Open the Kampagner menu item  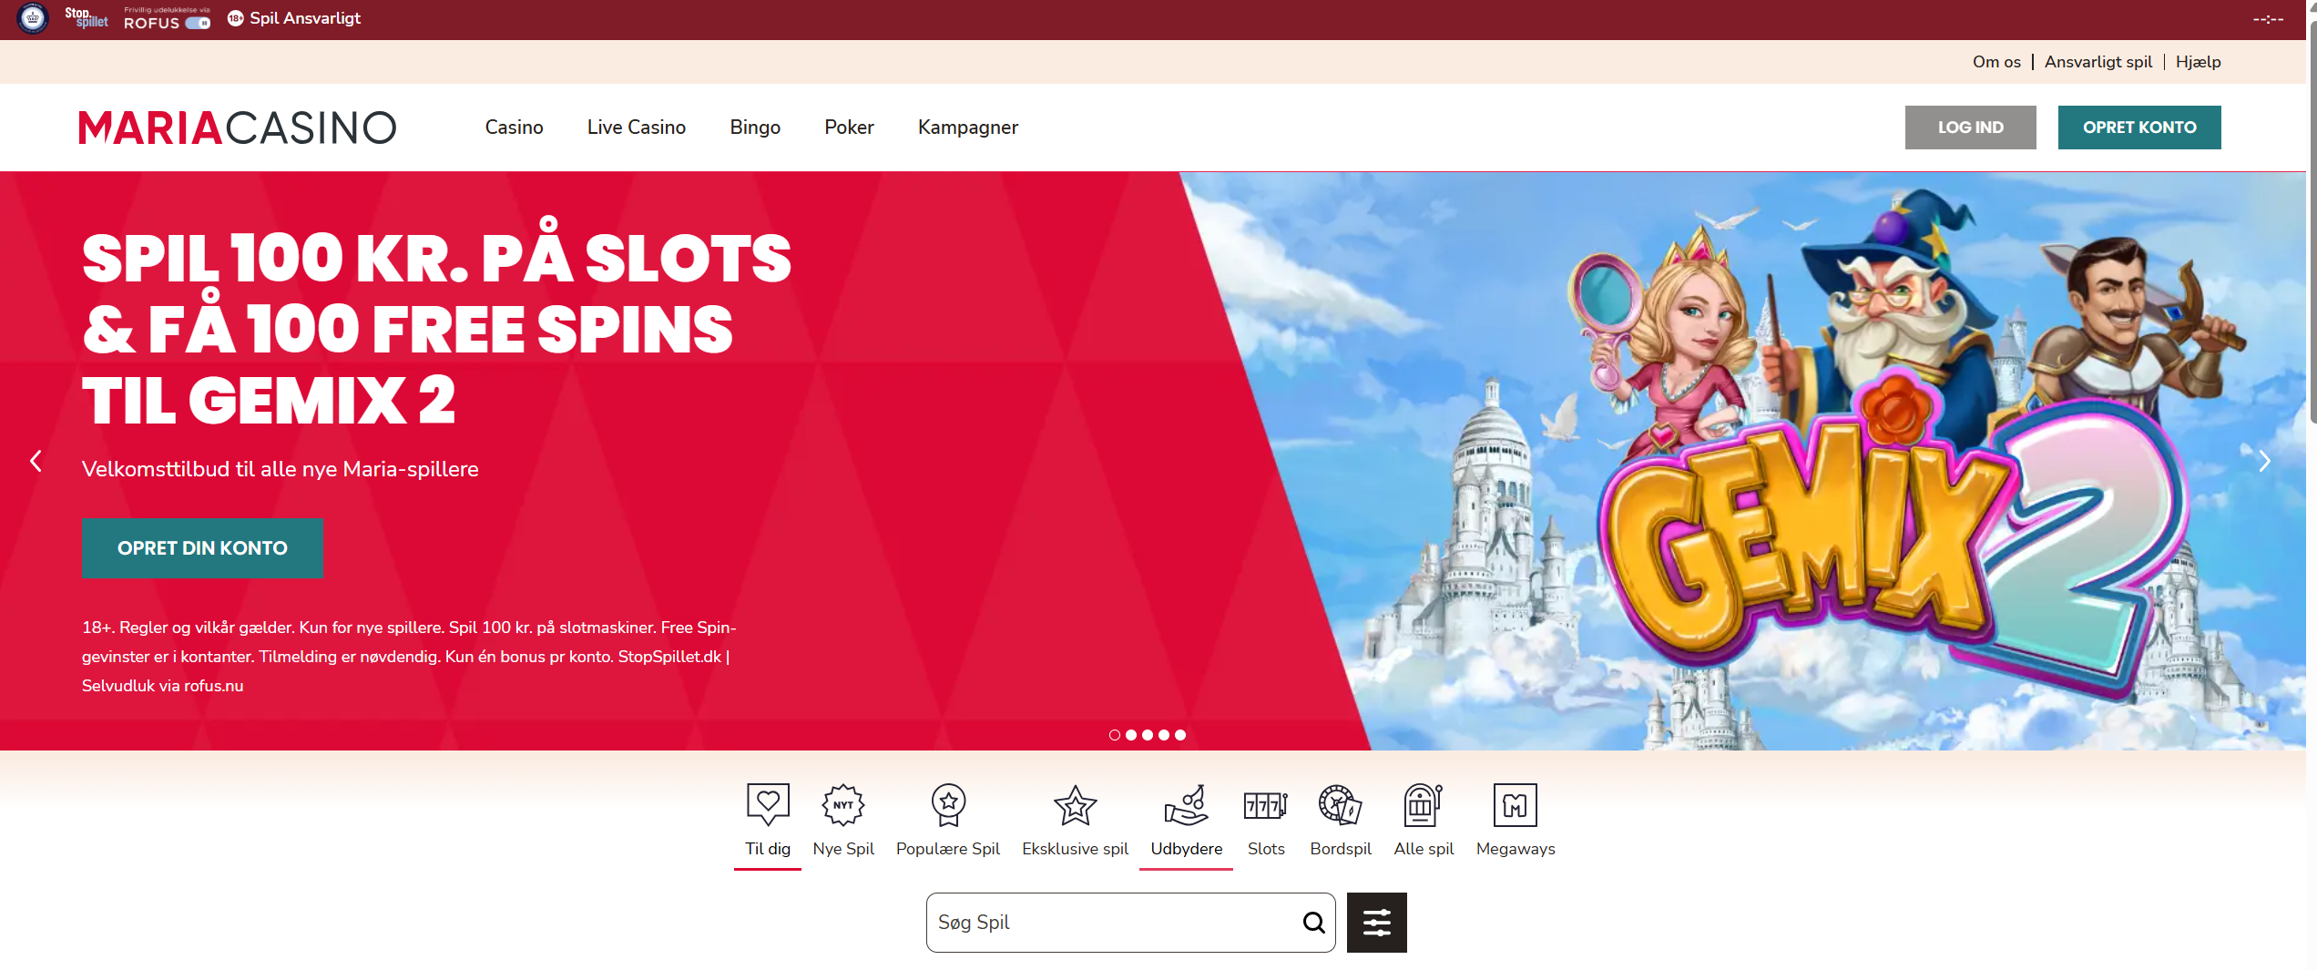(968, 128)
